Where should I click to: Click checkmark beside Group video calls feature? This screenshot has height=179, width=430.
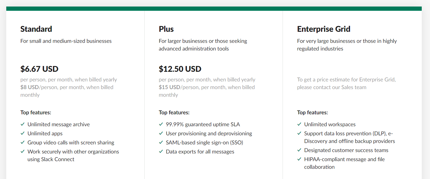[22, 142]
